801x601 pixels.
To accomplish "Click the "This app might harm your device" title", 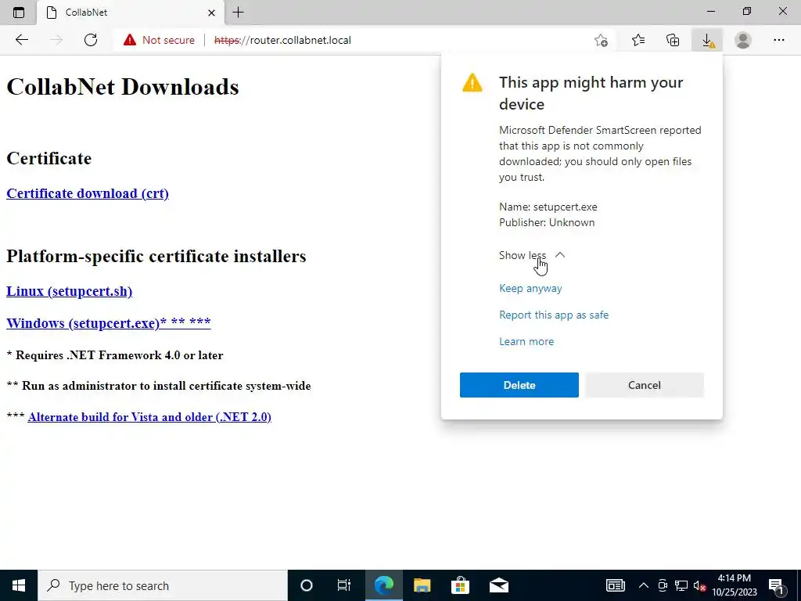I will [x=591, y=93].
